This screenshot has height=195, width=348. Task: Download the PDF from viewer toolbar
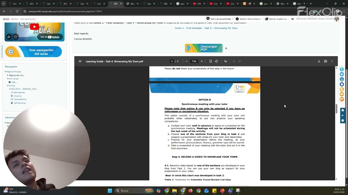click(319, 61)
